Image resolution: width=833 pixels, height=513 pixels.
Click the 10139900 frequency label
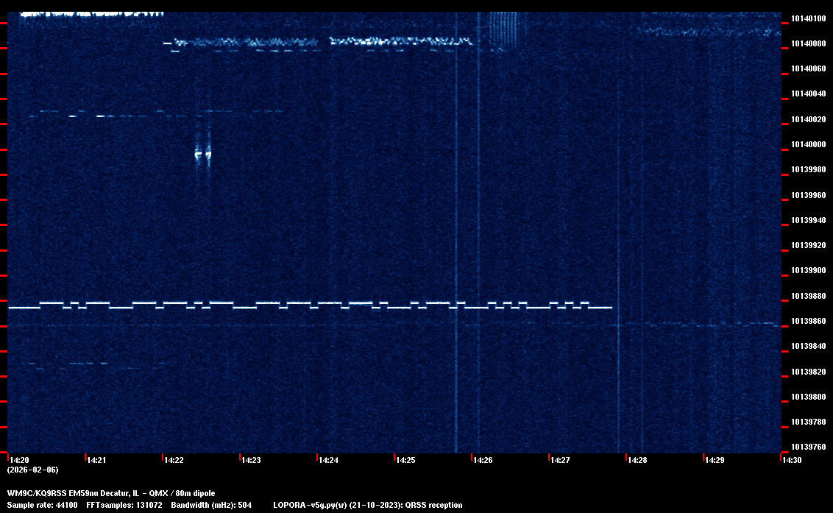click(808, 271)
